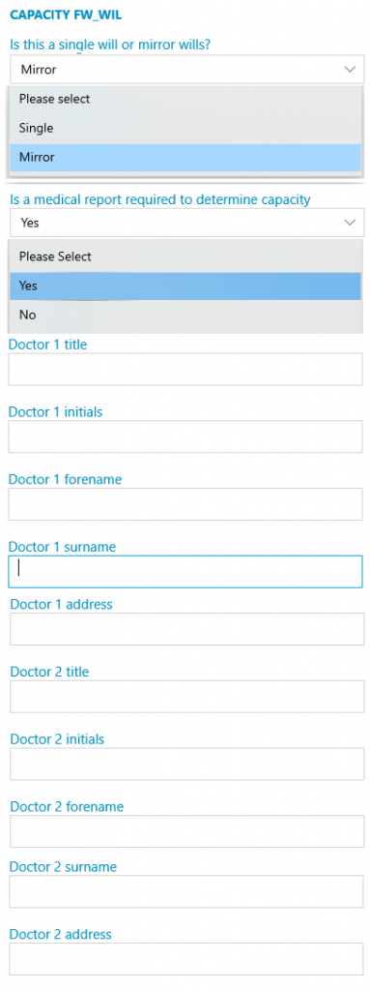The width and height of the screenshot is (370, 991).
Task: Click the chevron arrow beside 'Mirror'
Action: (x=350, y=70)
